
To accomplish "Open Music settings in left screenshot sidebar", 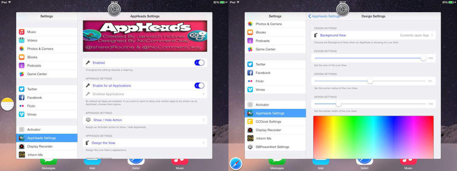I will coord(46,32).
